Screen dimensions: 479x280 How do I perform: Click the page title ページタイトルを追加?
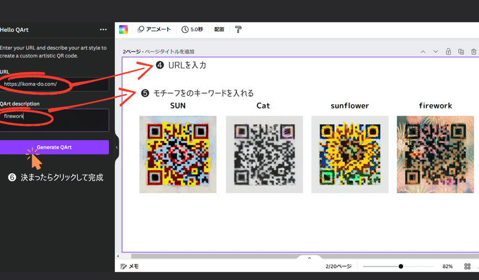(169, 52)
